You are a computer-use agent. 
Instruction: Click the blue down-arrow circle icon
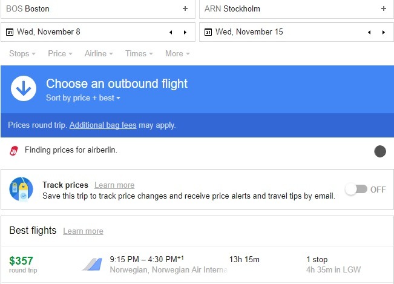pyautogui.click(x=24, y=89)
